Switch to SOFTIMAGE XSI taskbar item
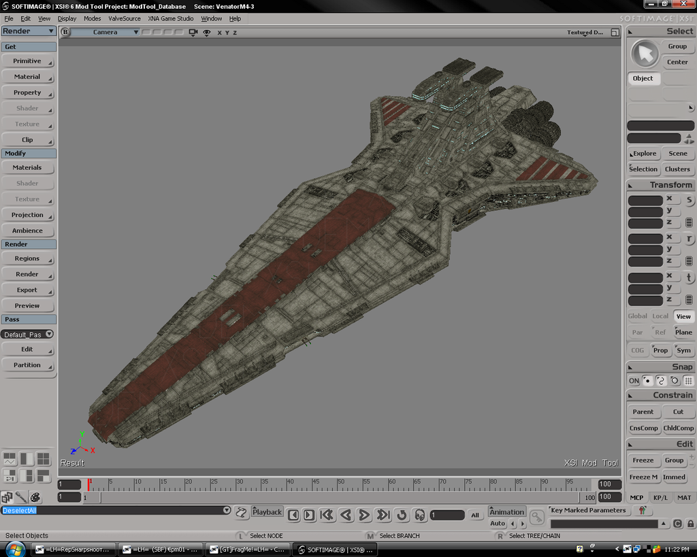Screen dimensions: 697x557 coord(335,550)
